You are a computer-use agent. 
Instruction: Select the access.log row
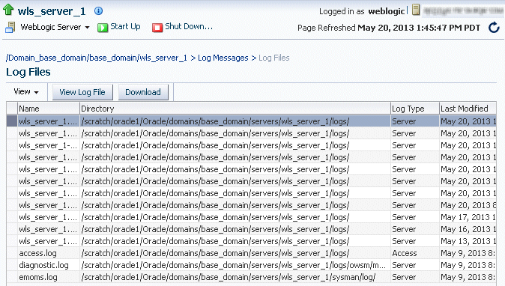point(251,253)
